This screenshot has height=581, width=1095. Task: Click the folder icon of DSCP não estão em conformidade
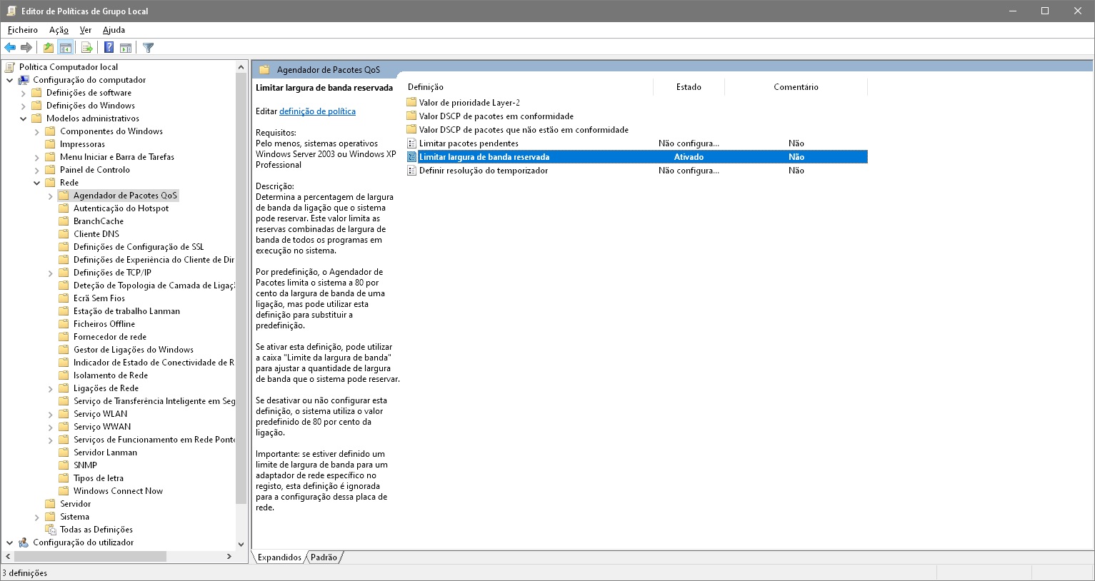(x=411, y=129)
